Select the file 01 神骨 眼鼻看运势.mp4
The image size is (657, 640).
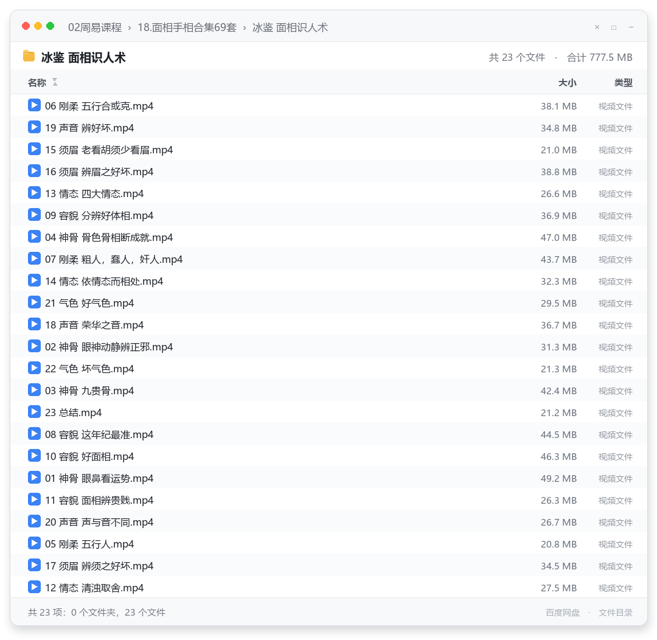click(x=99, y=478)
